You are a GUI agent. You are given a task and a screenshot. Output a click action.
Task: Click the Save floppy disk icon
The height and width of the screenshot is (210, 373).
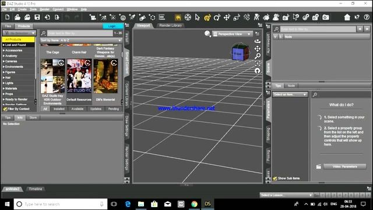click(x=37, y=17)
